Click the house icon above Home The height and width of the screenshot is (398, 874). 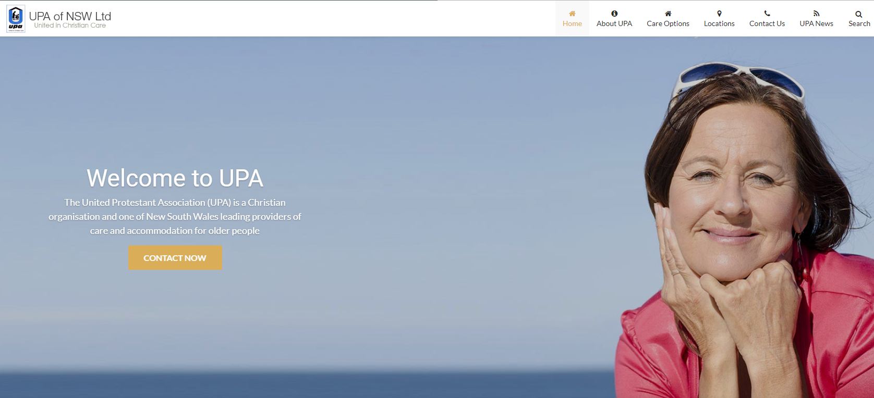(x=572, y=14)
